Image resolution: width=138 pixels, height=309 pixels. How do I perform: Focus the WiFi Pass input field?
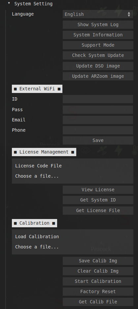[98, 110]
